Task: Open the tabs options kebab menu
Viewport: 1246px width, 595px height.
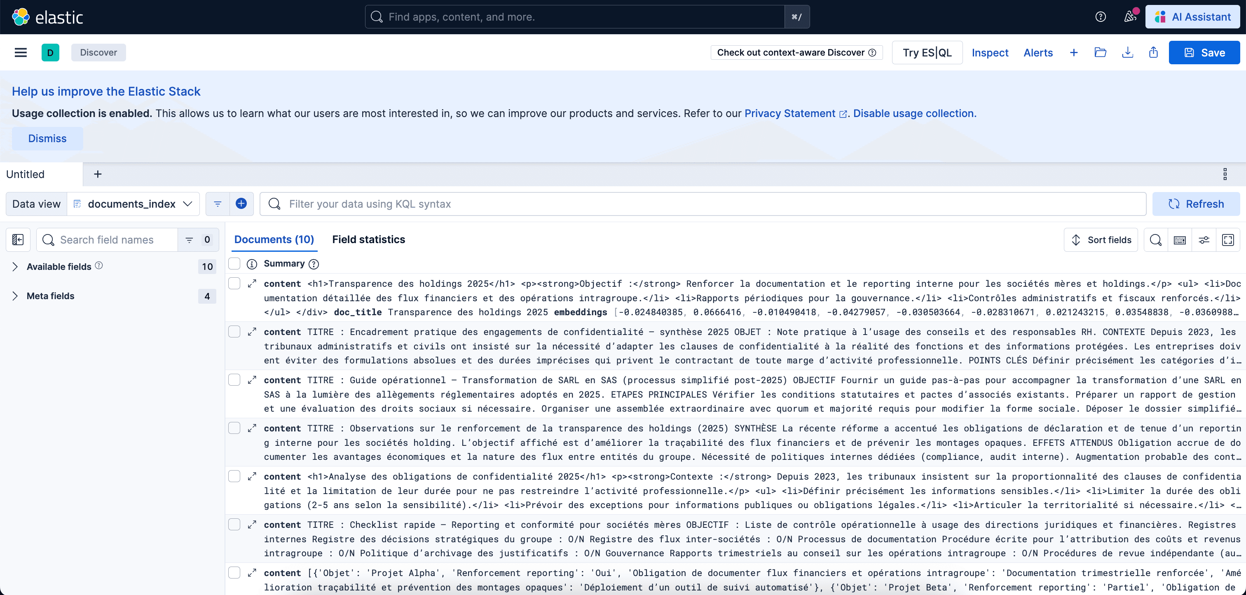Action: coord(1225,174)
